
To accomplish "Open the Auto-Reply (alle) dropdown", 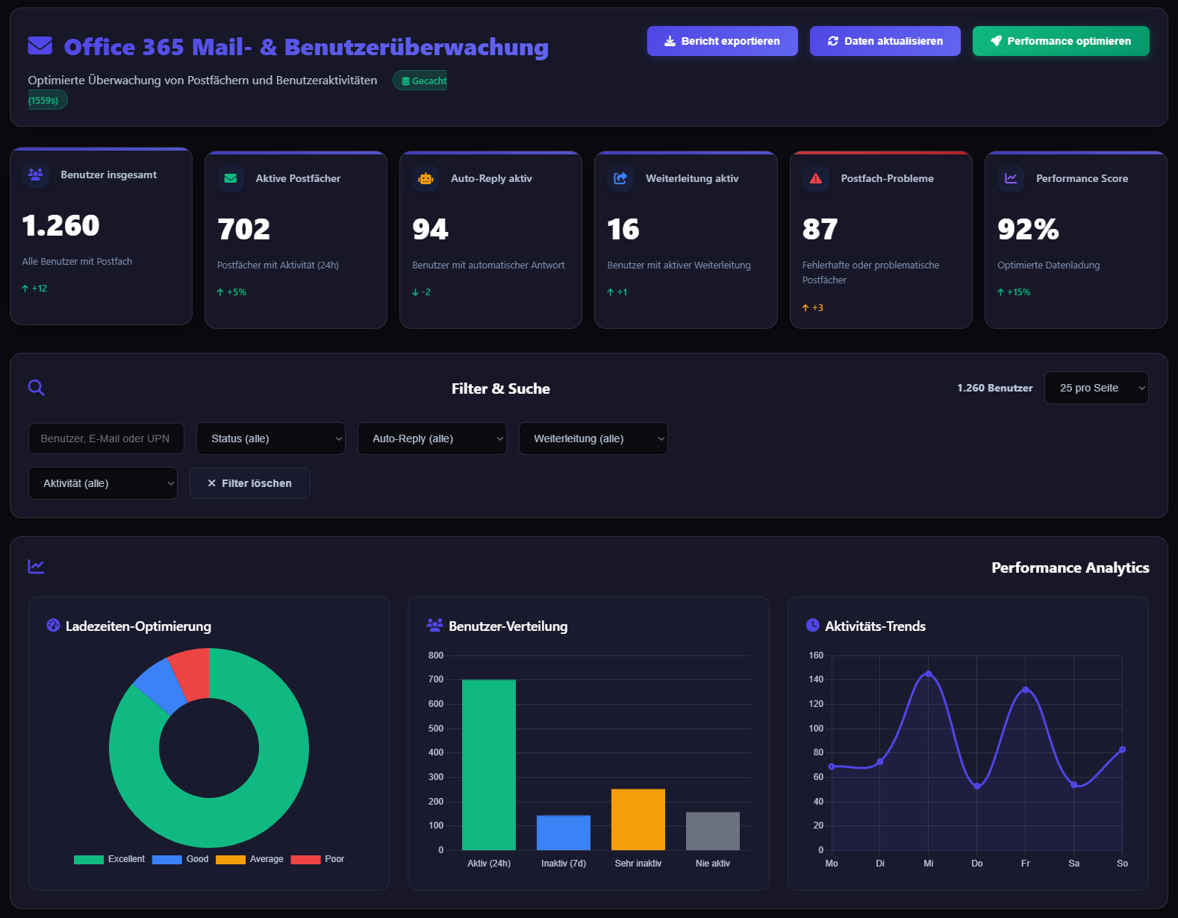I will 431,438.
